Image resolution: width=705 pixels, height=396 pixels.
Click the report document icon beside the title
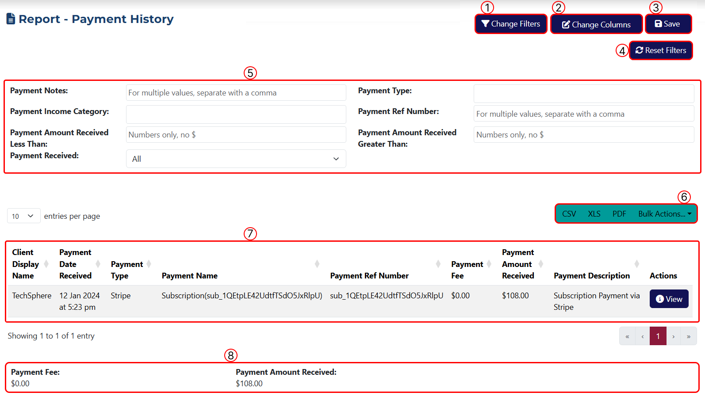(11, 19)
